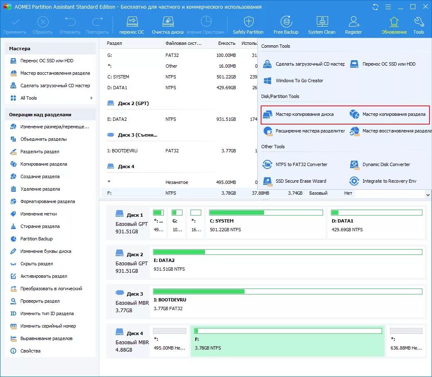Open Сделать загрузочный CD мастер in Common Tools
Screen dimensions: 432x377
[x=304, y=64]
